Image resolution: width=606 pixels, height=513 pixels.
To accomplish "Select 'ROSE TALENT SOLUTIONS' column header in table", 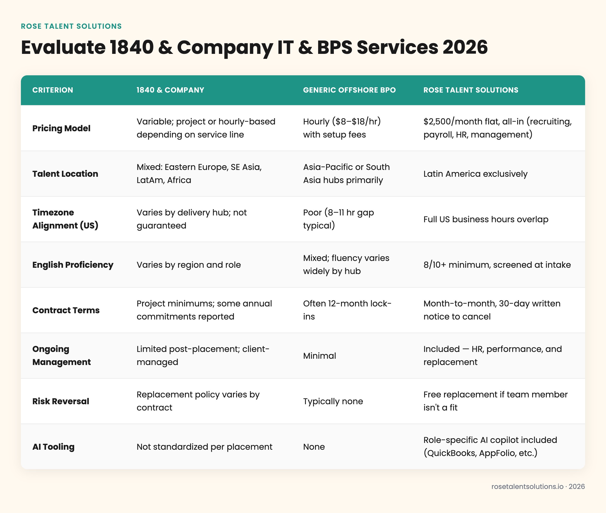I will [471, 90].
